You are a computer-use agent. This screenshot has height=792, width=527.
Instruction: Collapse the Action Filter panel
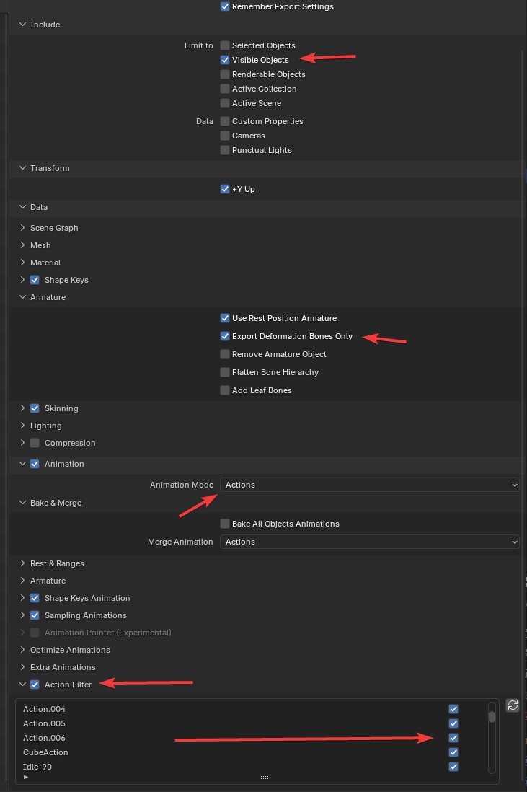pos(23,685)
